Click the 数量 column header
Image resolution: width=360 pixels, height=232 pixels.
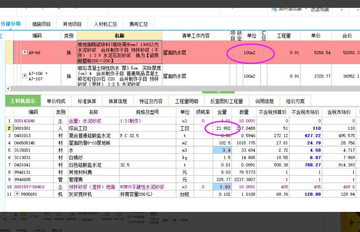click(244, 112)
